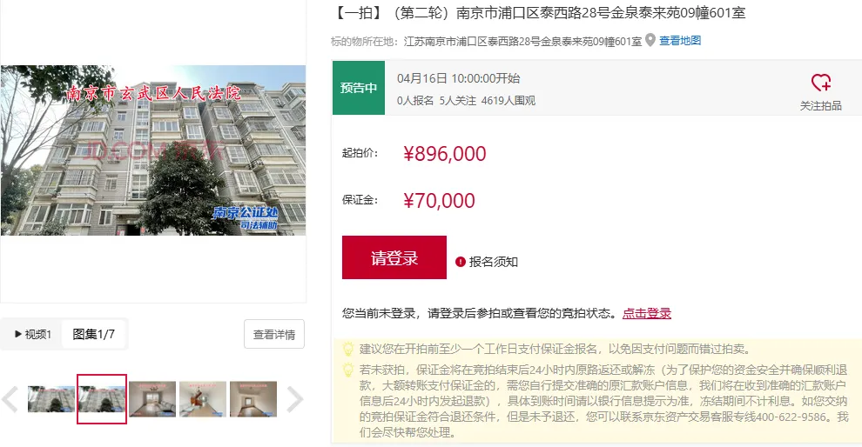The height and width of the screenshot is (447, 862).
Task: Show the next thumbnails with the right arrow
Action: [294, 399]
